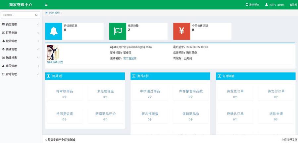Open 审核通过商品 card
298x143 pixels.
(150, 93)
